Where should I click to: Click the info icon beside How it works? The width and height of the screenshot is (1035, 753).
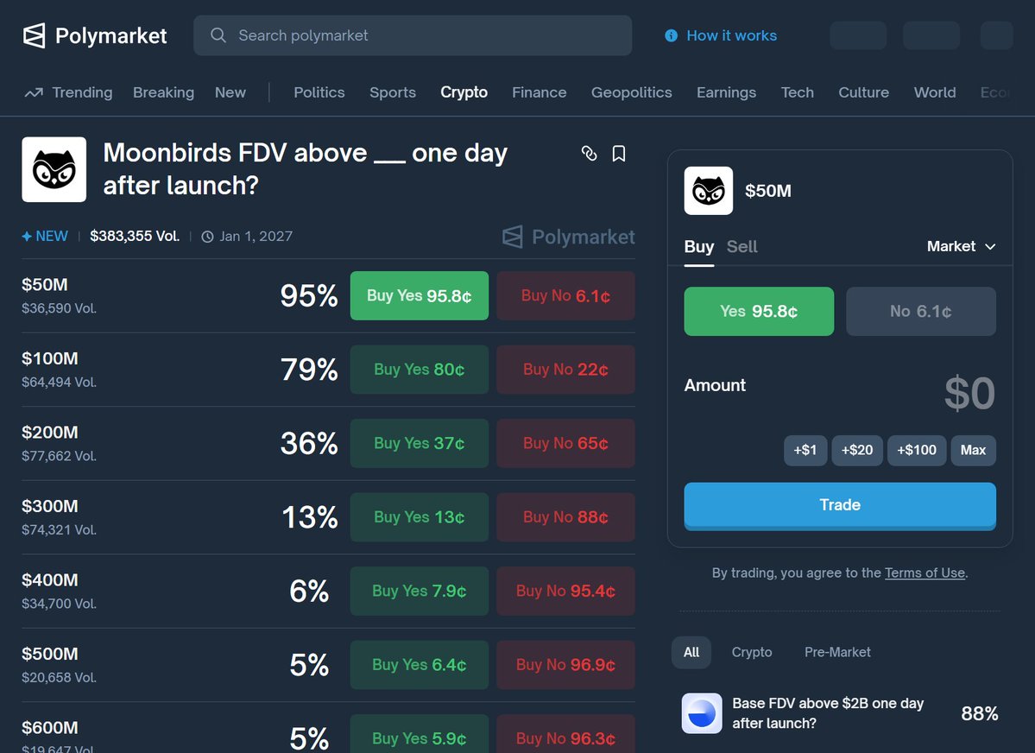coord(671,35)
